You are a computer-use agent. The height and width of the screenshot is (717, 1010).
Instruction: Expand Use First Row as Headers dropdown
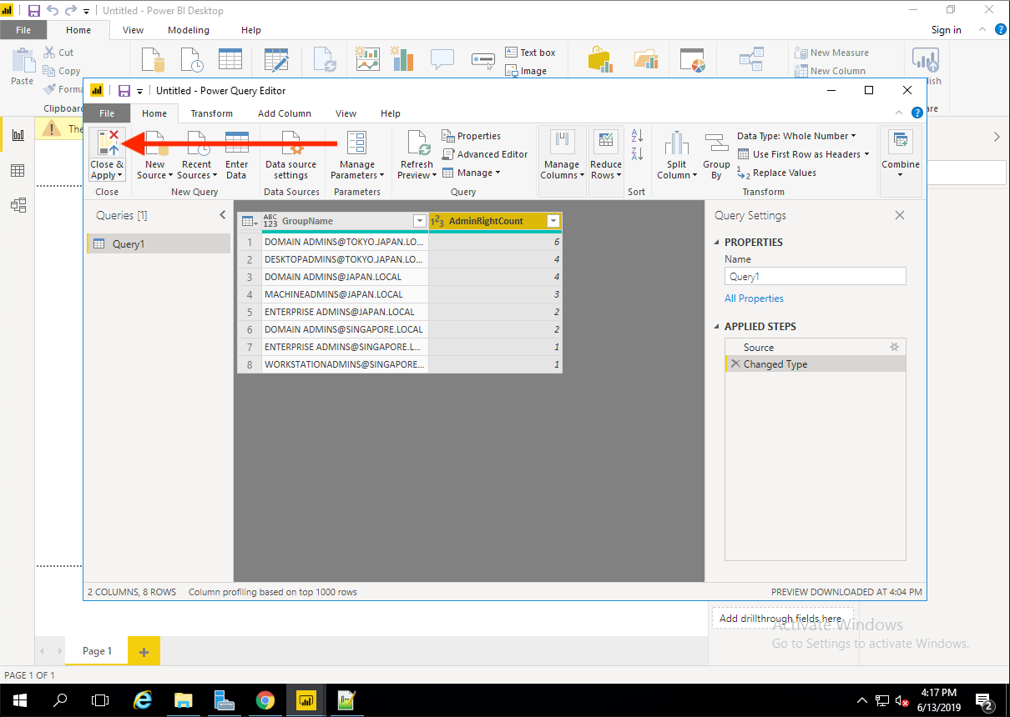click(866, 154)
